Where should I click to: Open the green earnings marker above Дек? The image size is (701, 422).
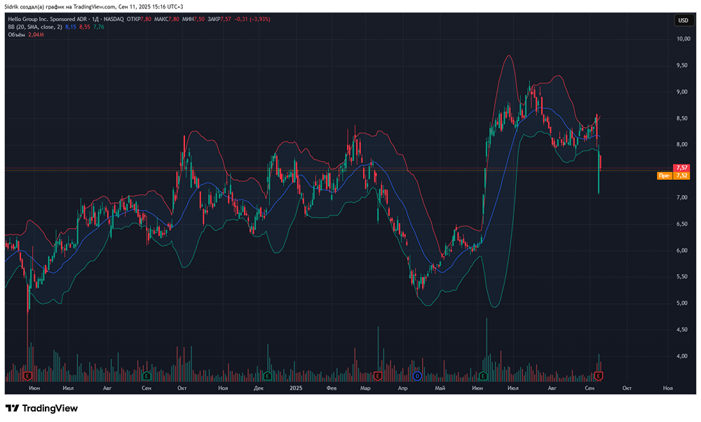[268, 376]
